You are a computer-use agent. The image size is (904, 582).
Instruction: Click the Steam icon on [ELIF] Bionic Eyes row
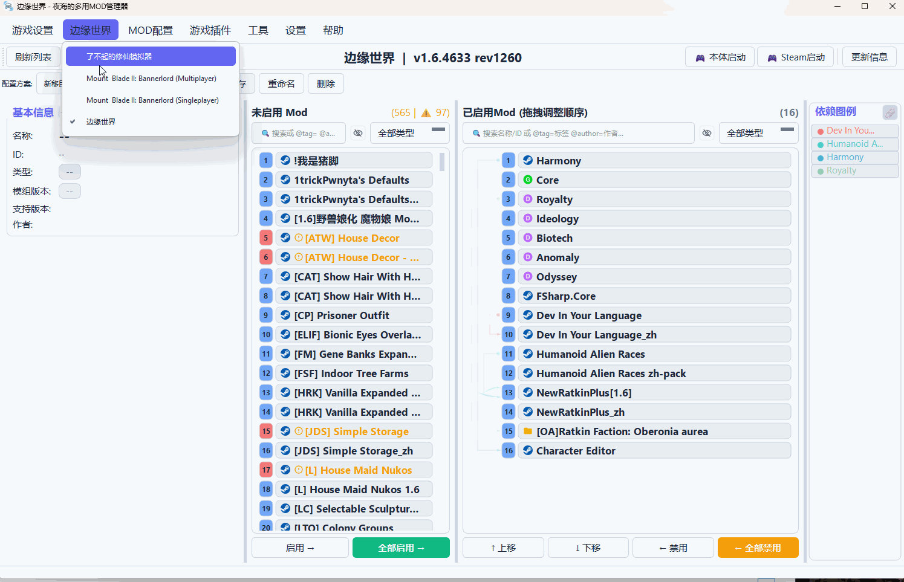pyautogui.click(x=285, y=334)
